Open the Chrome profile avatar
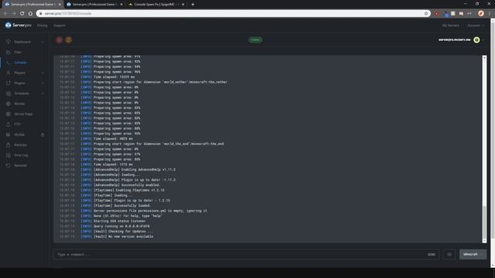 click(x=481, y=14)
